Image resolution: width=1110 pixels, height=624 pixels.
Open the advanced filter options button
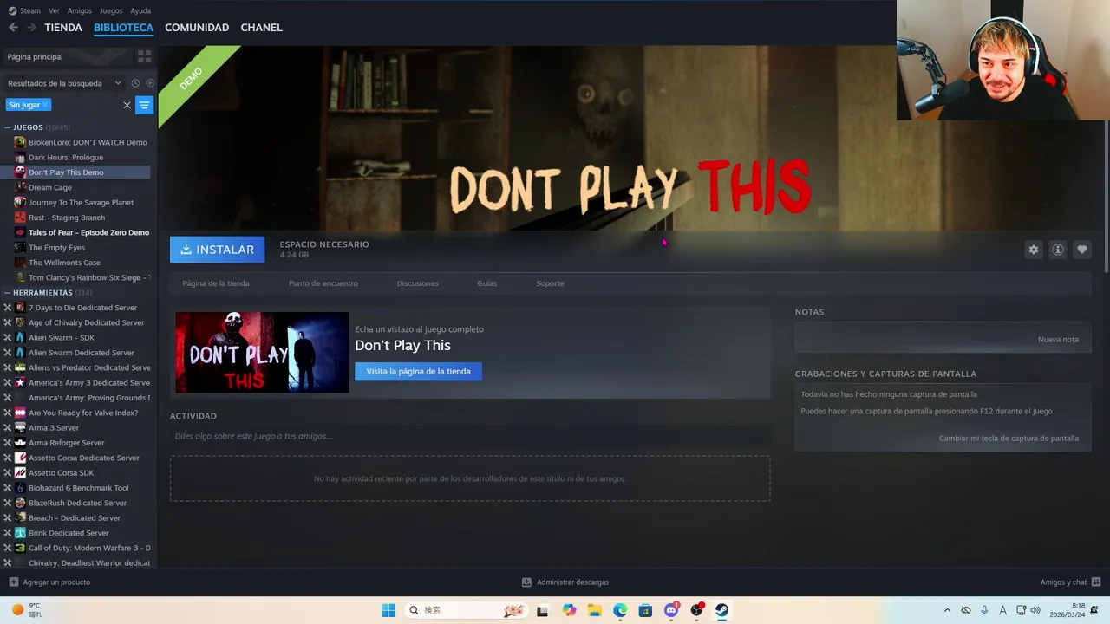(145, 105)
